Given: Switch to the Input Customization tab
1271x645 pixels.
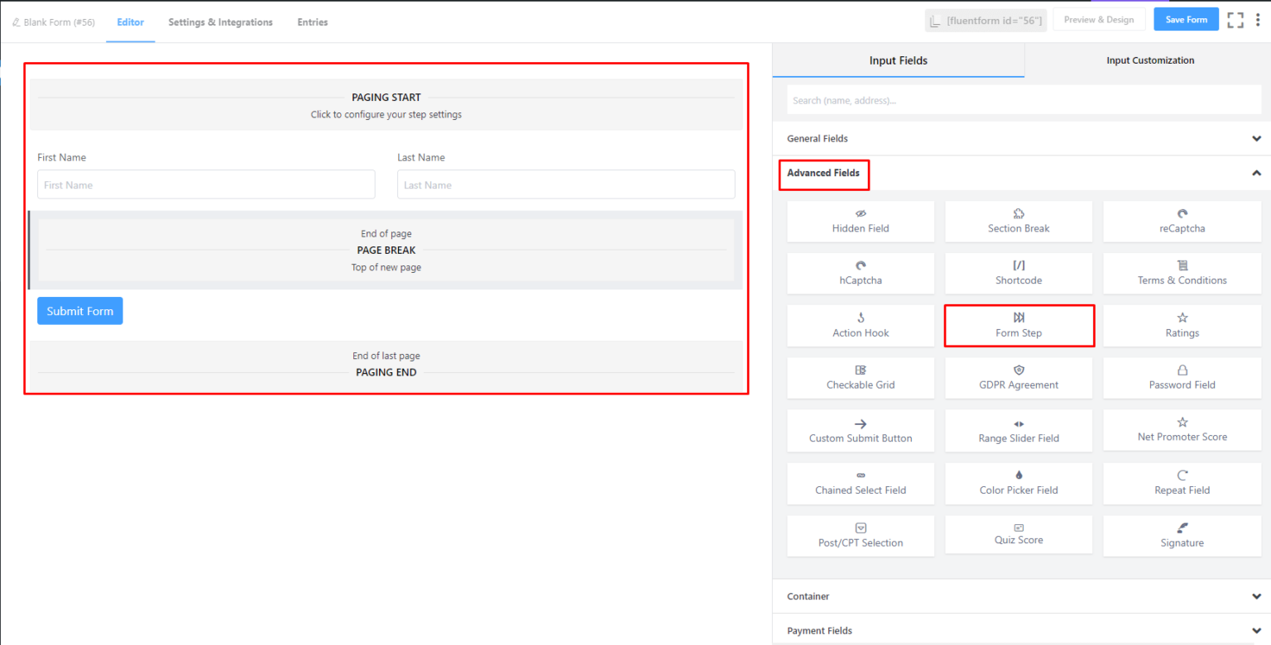Looking at the screenshot, I should [1150, 60].
